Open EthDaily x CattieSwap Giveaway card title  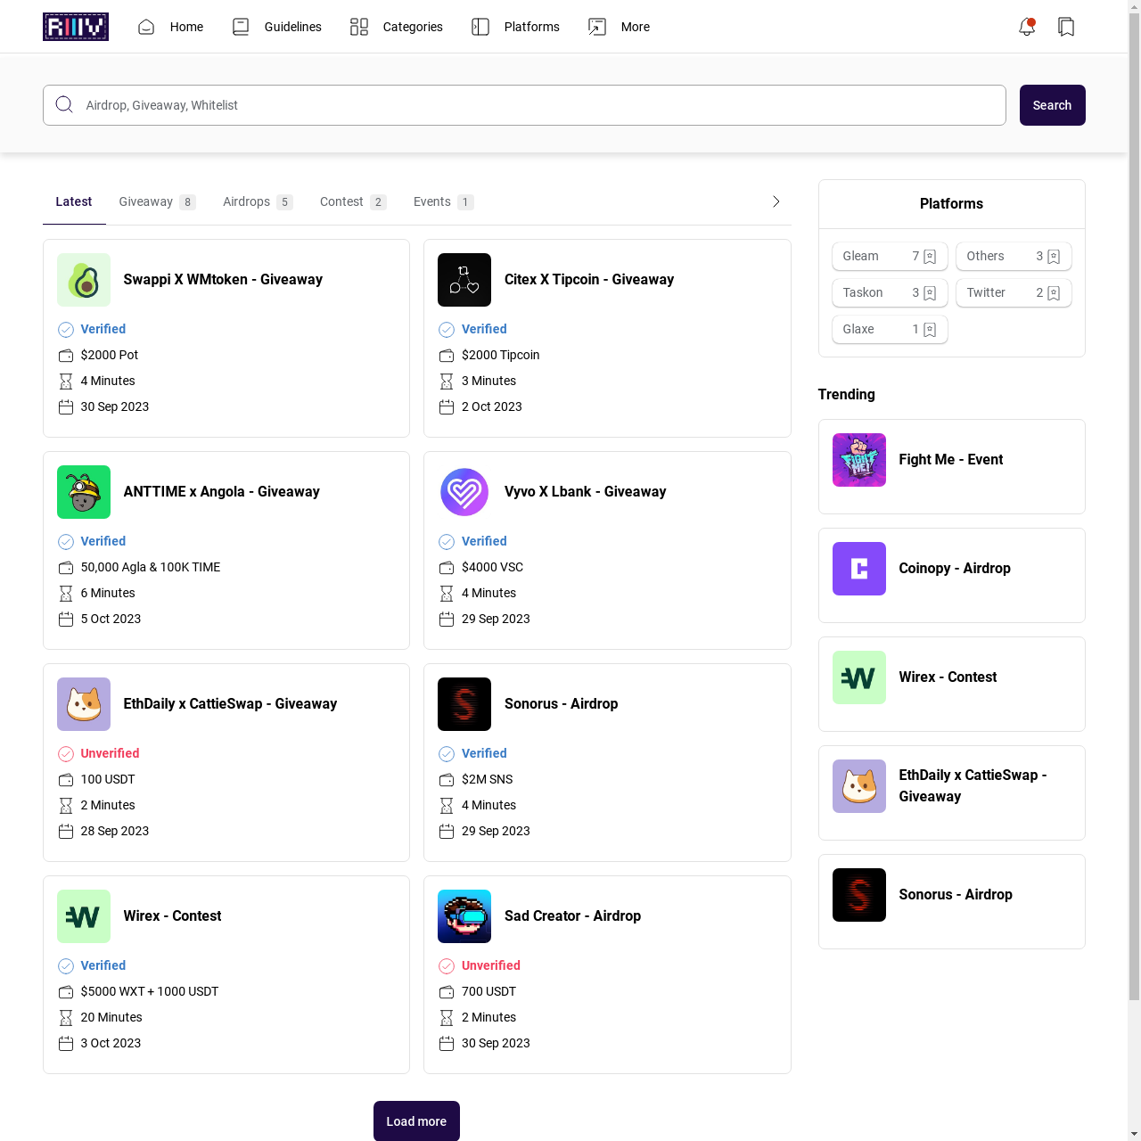(x=230, y=704)
